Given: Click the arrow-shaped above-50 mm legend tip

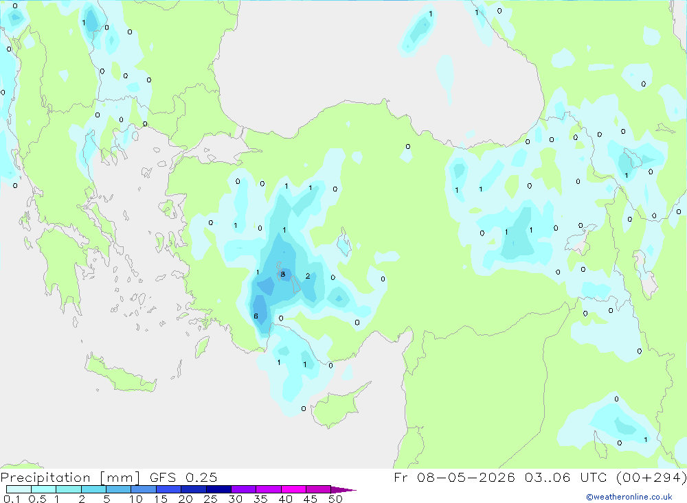Looking at the screenshot, I should pos(343,490).
